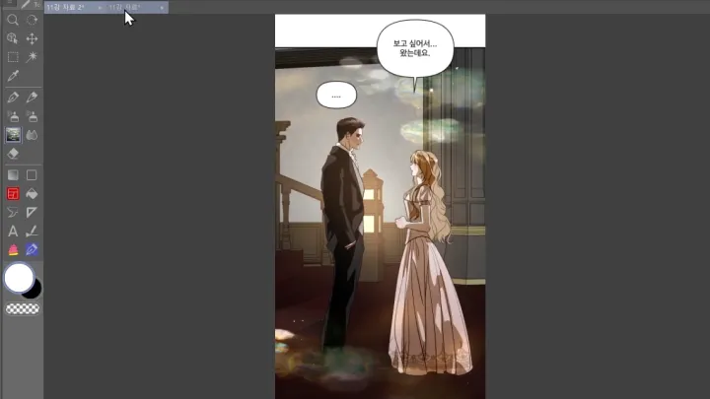Select the blue custom pen tool

pos(32,249)
